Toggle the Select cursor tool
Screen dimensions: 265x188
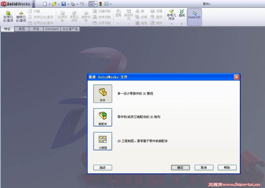pos(91,4)
